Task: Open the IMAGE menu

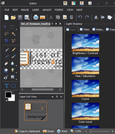Action: [25, 10]
